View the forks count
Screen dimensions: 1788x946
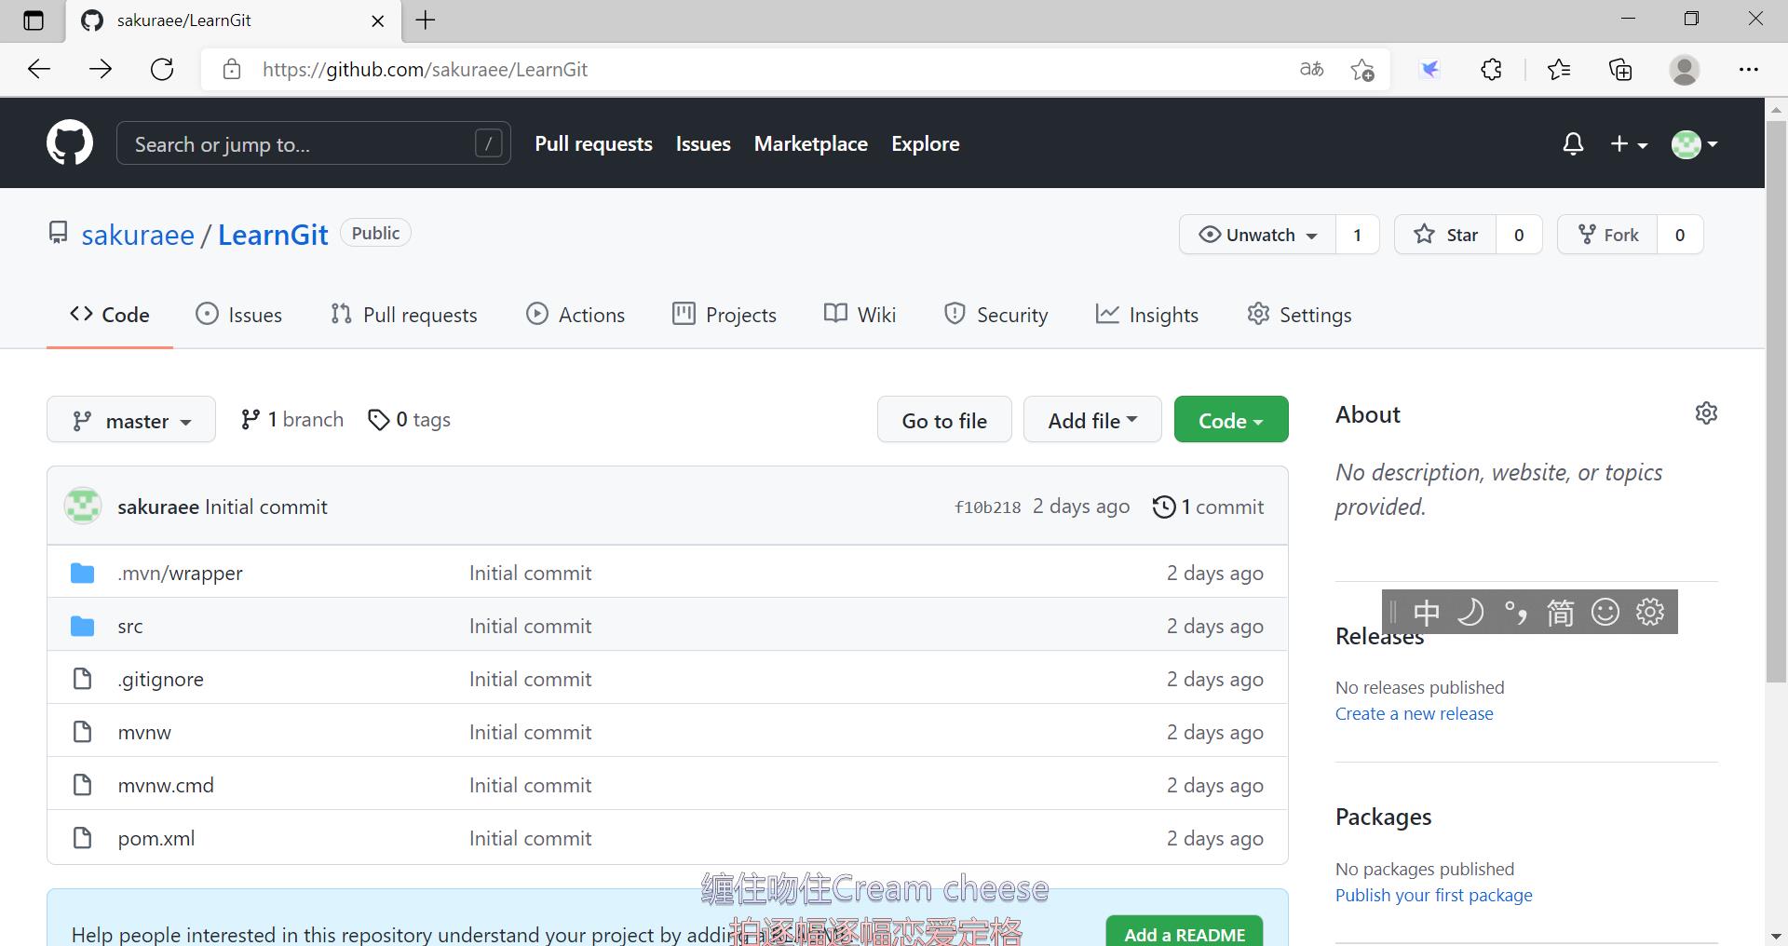(1680, 235)
